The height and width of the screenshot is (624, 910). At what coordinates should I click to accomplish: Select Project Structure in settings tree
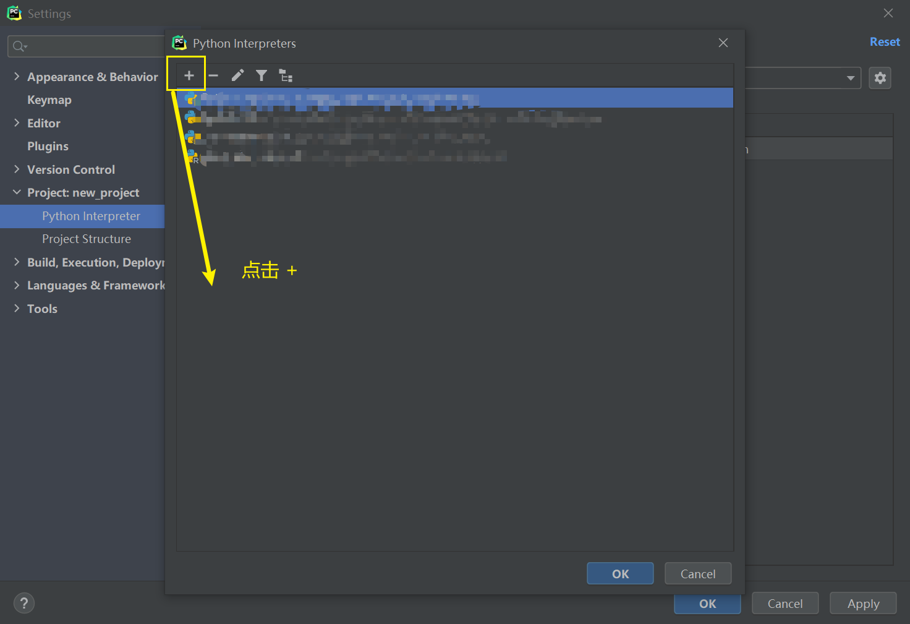click(87, 239)
